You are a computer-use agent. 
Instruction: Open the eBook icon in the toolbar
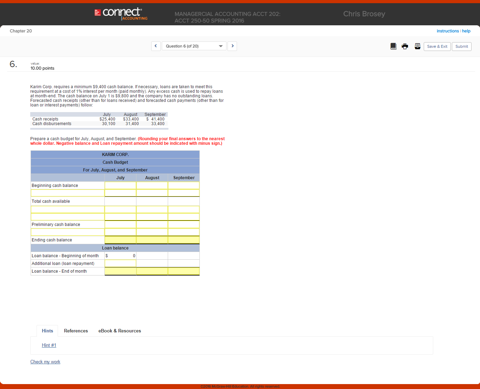point(393,46)
